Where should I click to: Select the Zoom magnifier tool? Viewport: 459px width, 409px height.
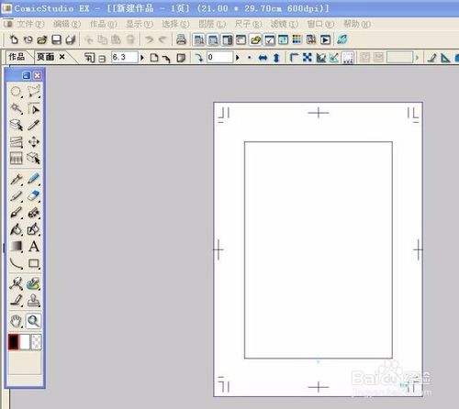33,321
